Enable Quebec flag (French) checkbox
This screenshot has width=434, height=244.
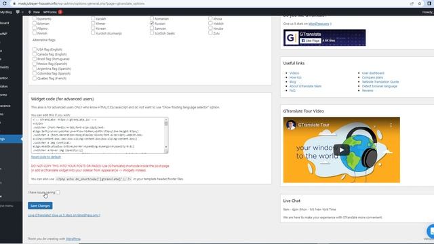(x=35, y=79)
